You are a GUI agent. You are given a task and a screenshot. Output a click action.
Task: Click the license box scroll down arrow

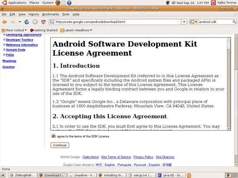[228, 128]
